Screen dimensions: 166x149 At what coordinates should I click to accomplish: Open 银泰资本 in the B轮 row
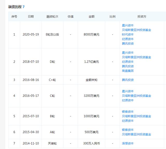[128, 112]
